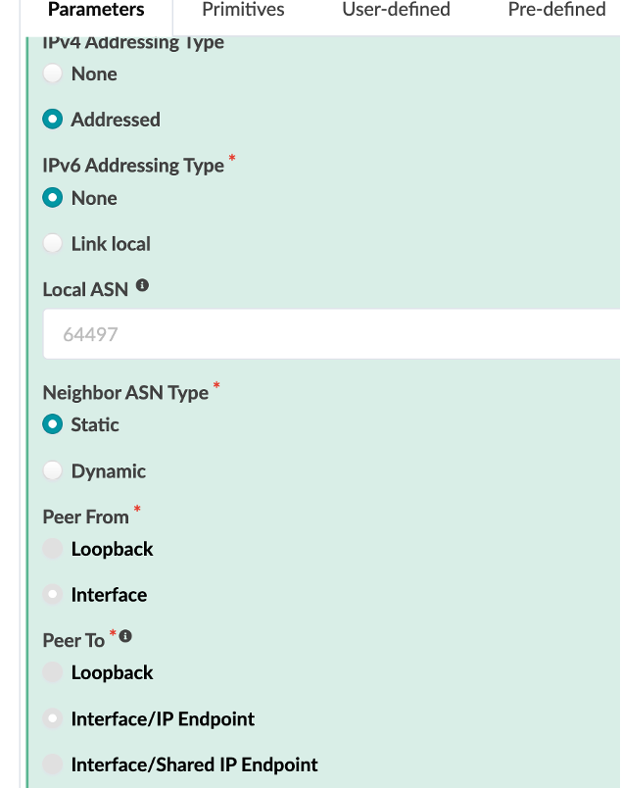Choose Interface/Shared IP Endpoint option
Screen dimensions: 621x788
point(53,764)
